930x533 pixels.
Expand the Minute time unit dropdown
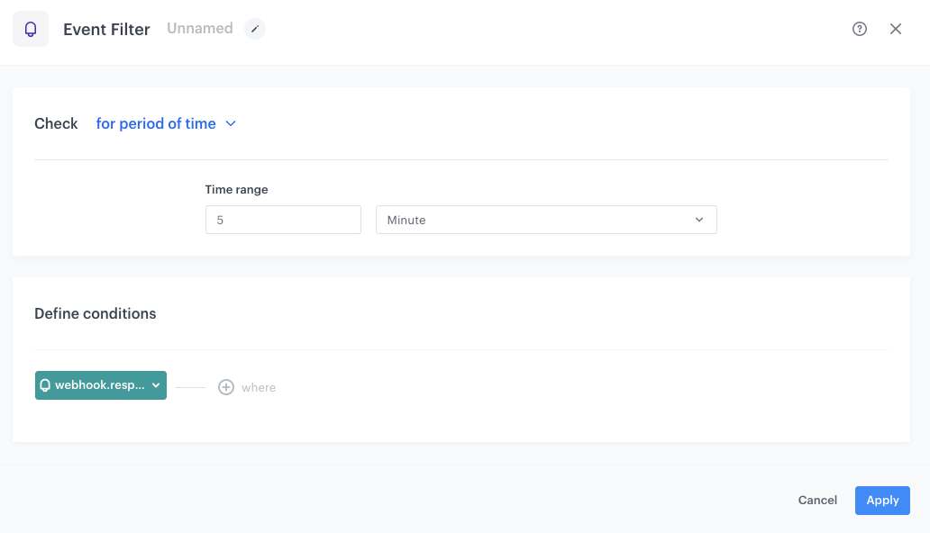pos(545,219)
